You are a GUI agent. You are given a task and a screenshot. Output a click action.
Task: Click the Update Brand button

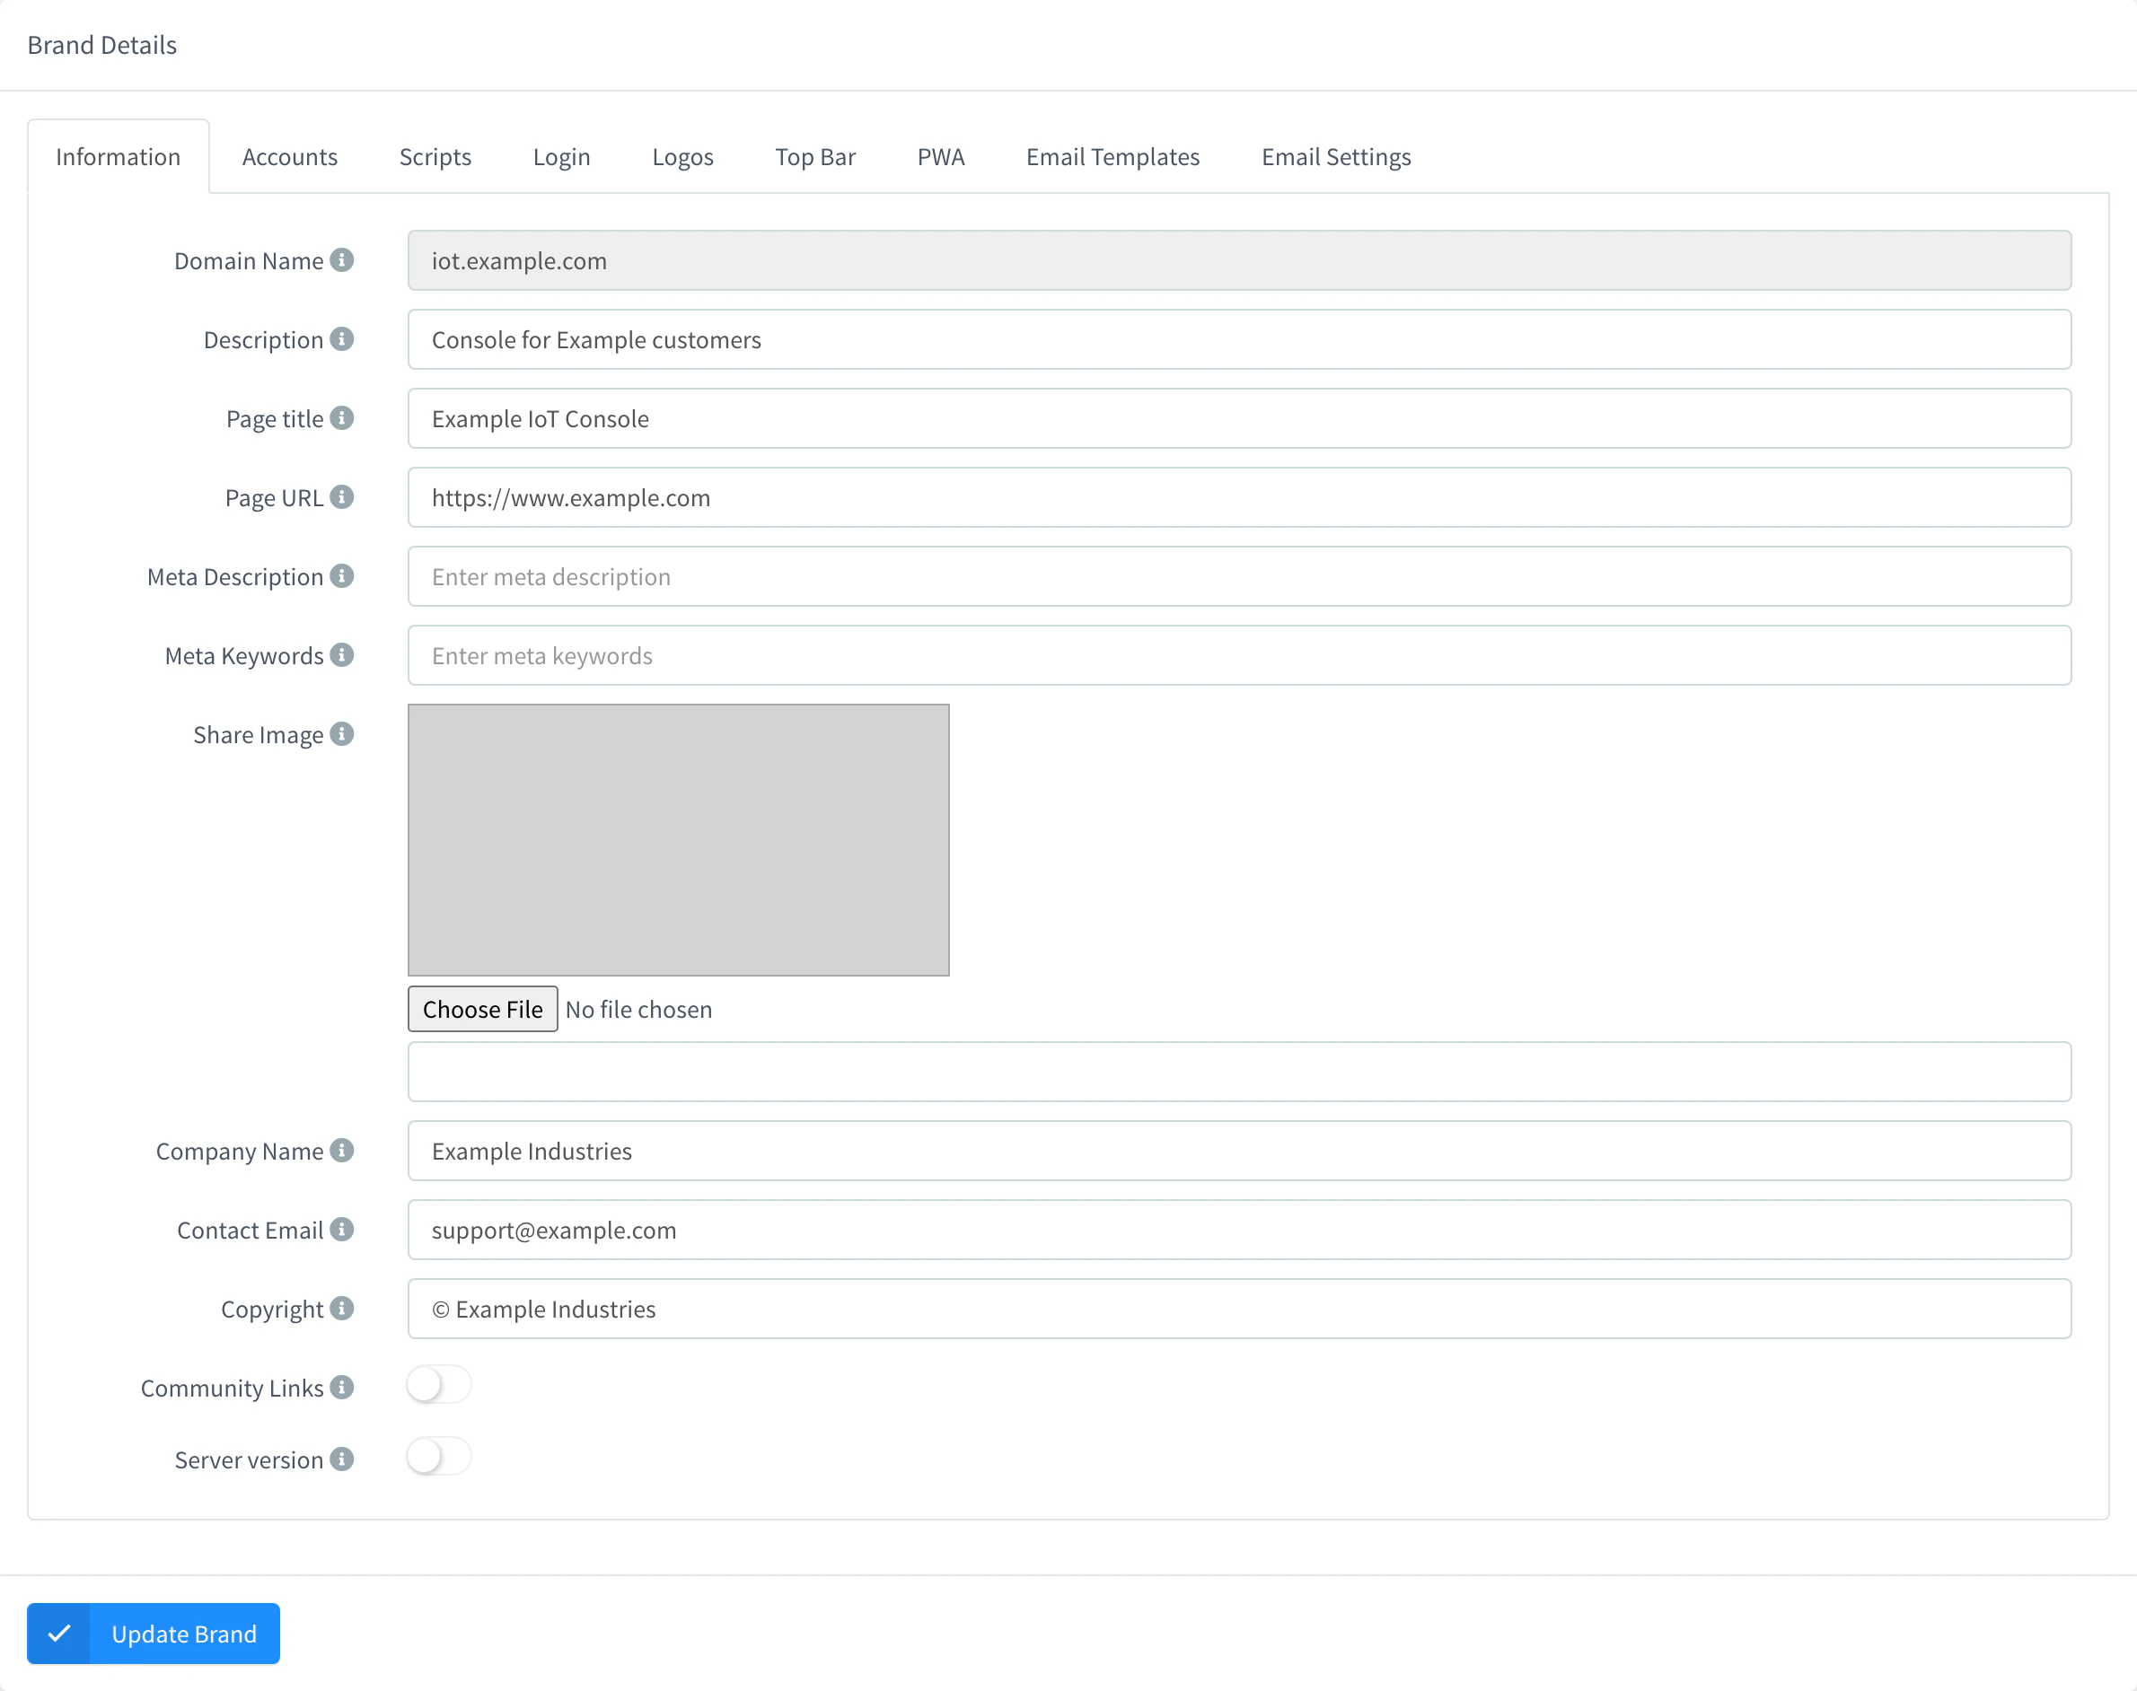tap(154, 1634)
